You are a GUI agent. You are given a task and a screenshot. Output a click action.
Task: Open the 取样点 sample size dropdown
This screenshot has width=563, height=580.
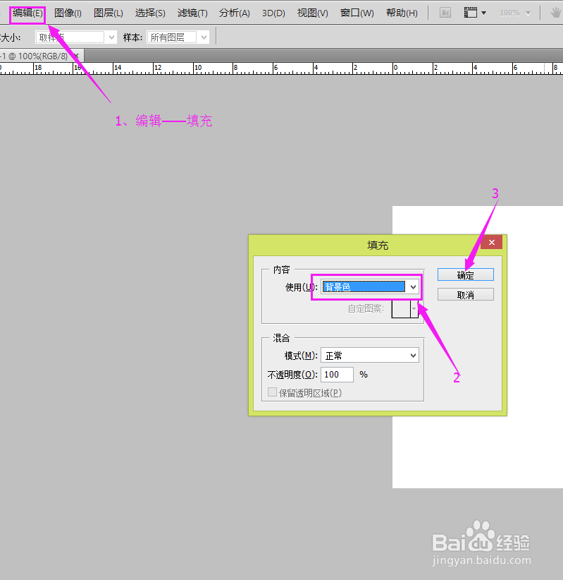pos(76,37)
